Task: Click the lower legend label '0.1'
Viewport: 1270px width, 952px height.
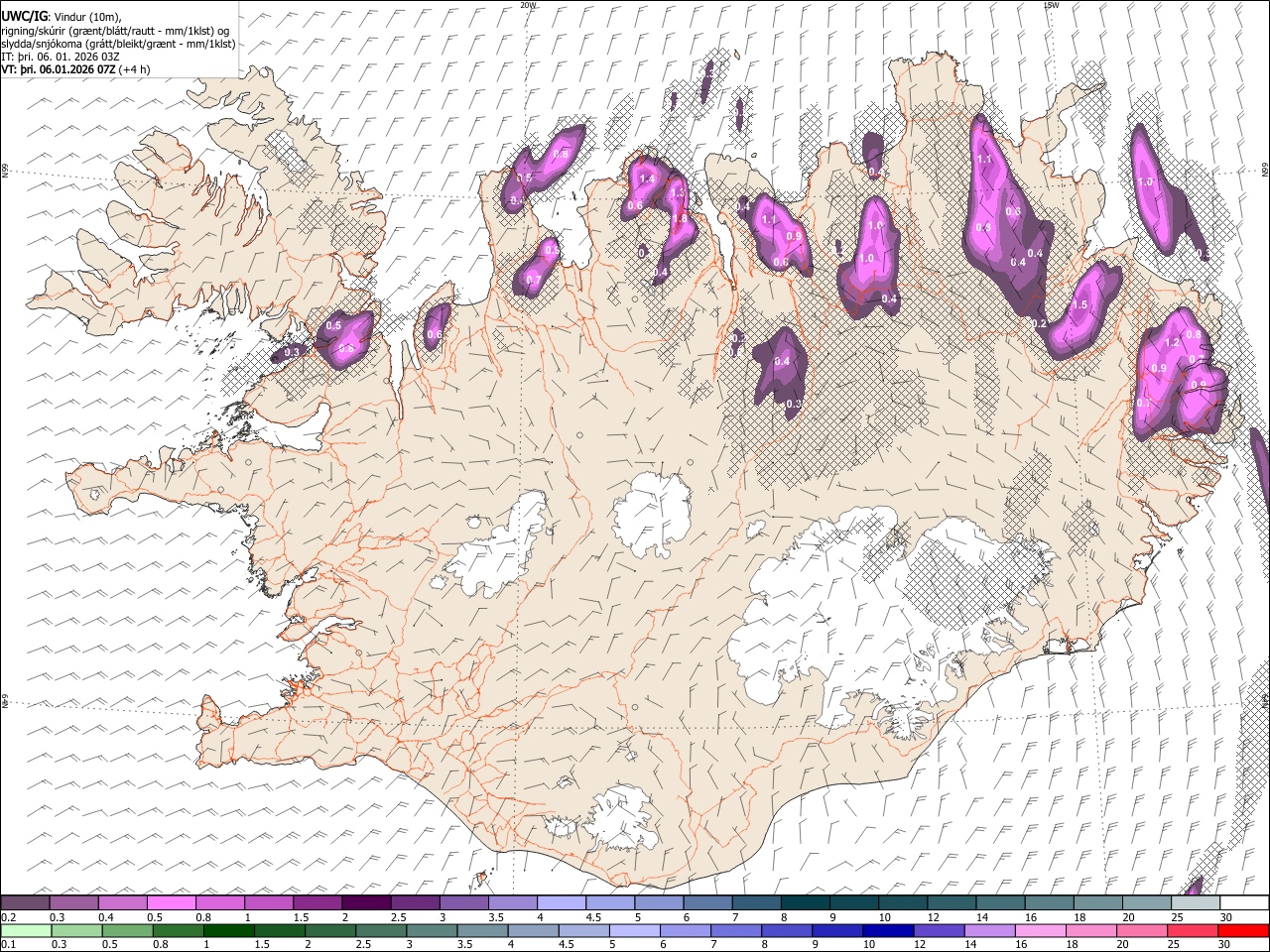Action: [x=8, y=944]
